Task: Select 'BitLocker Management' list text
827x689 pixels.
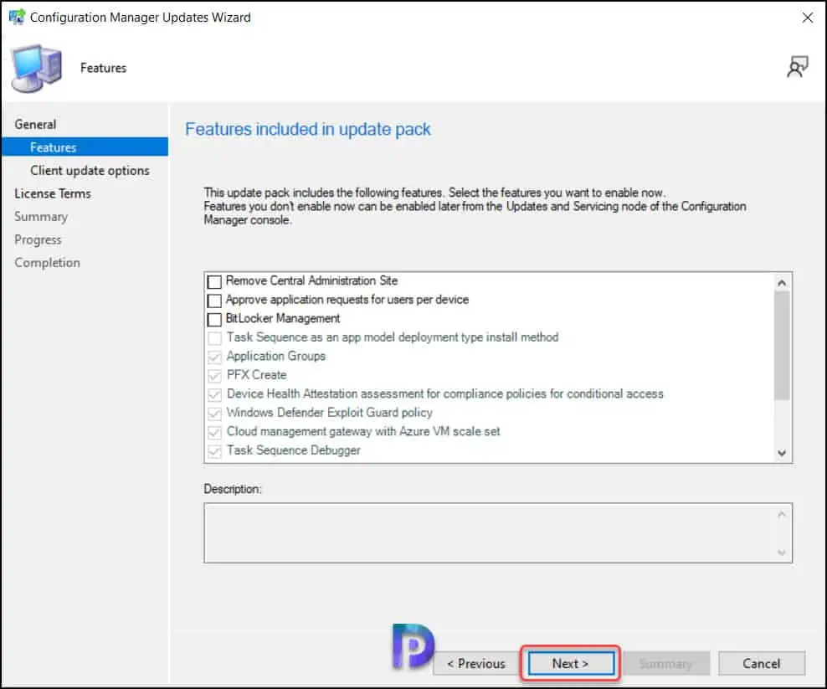Action: click(x=283, y=319)
